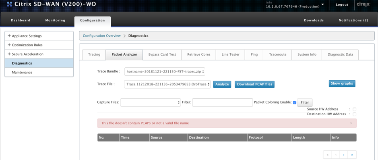Open the Capture Files dropdown
The width and height of the screenshot is (378, 160).
(151, 102)
